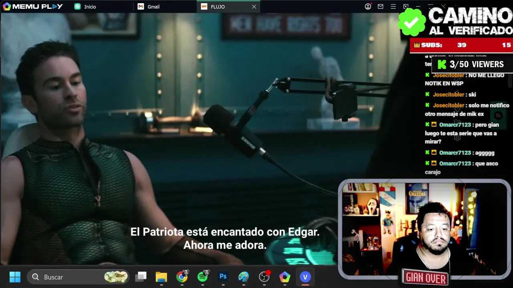513x288 pixels.
Task: Select the FLUJO tab
Action: click(228, 6)
